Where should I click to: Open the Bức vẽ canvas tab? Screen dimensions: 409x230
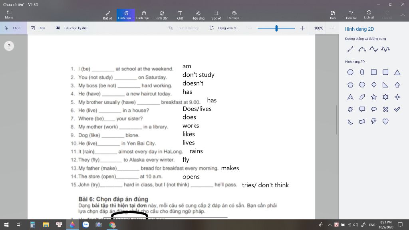pyautogui.click(x=216, y=15)
